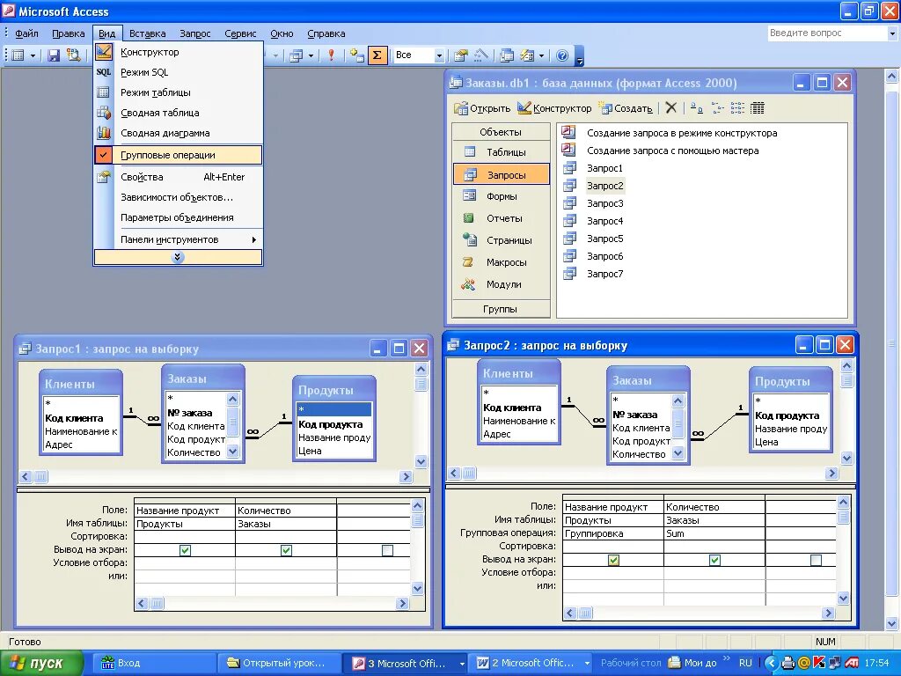
Task: Click the SQL icon in the Вид menu
Action: 104,72
